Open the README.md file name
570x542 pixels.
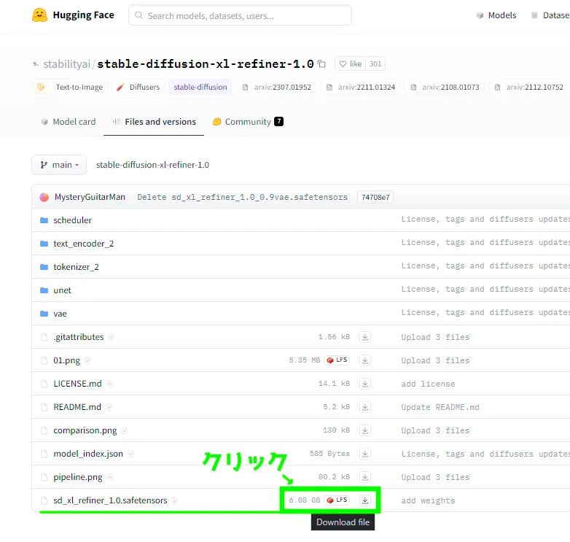(77, 407)
